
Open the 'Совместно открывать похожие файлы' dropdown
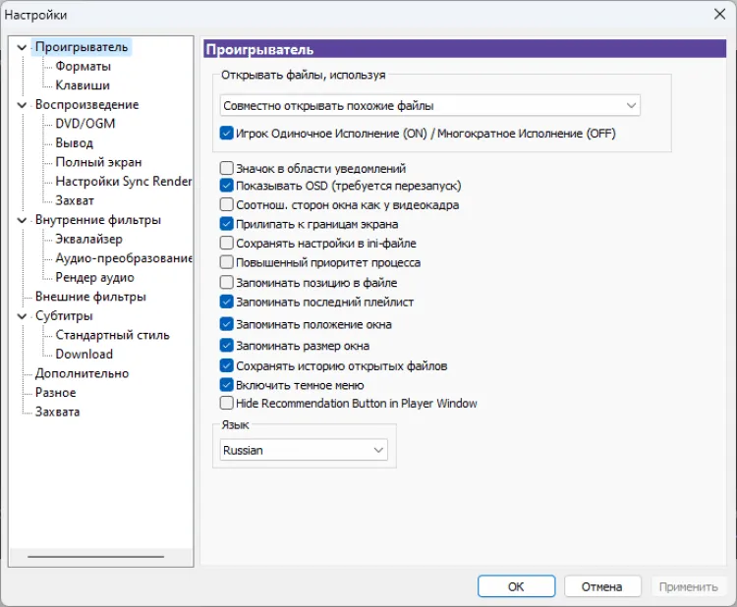(429, 106)
